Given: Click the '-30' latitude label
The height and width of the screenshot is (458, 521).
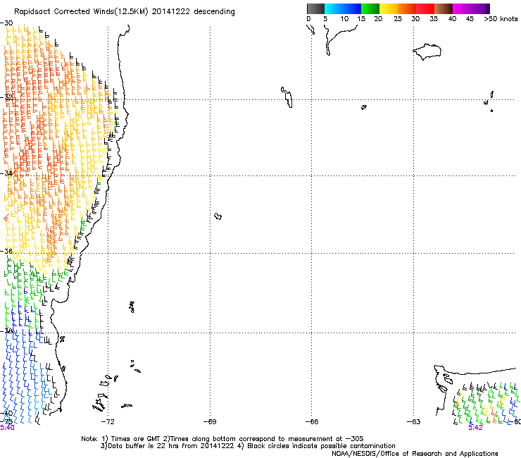Looking at the screenshot, I should (6, 23).
